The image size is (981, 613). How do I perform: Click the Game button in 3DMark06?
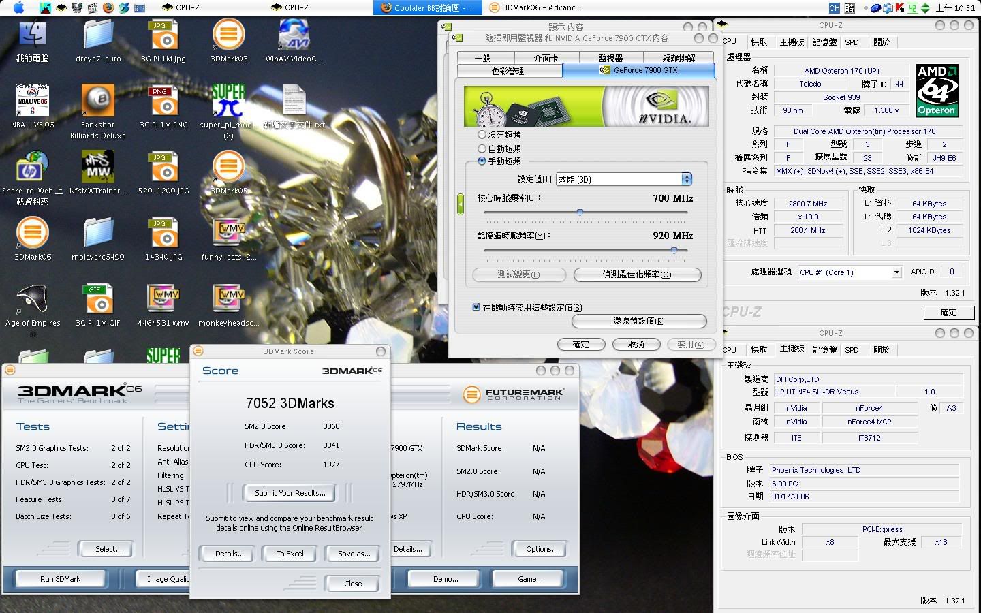coord(530,579)
